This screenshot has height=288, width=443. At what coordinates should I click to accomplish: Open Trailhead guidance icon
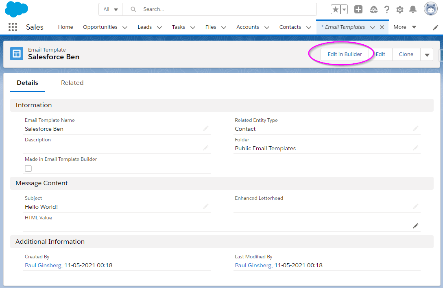pyautogui.click(x=373, y=9)
